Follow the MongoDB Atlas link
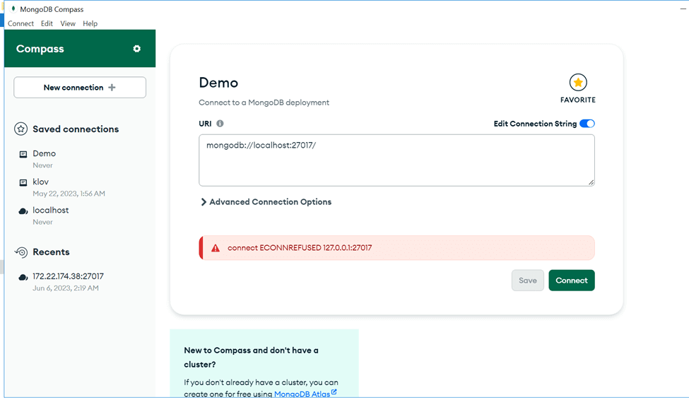The height and width of the screenshot is (400, 689). pos(302,394)
